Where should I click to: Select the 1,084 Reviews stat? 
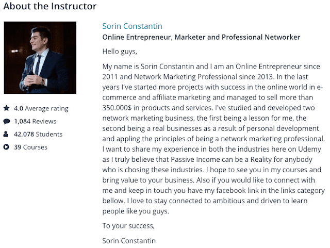coord(35,122)
